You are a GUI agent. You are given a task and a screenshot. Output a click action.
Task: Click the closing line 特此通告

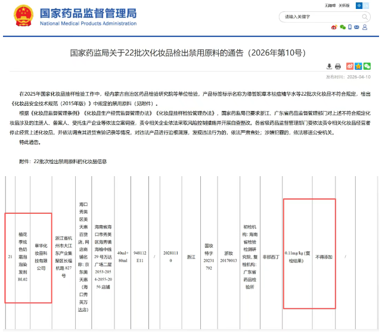[x=30, y=142]
